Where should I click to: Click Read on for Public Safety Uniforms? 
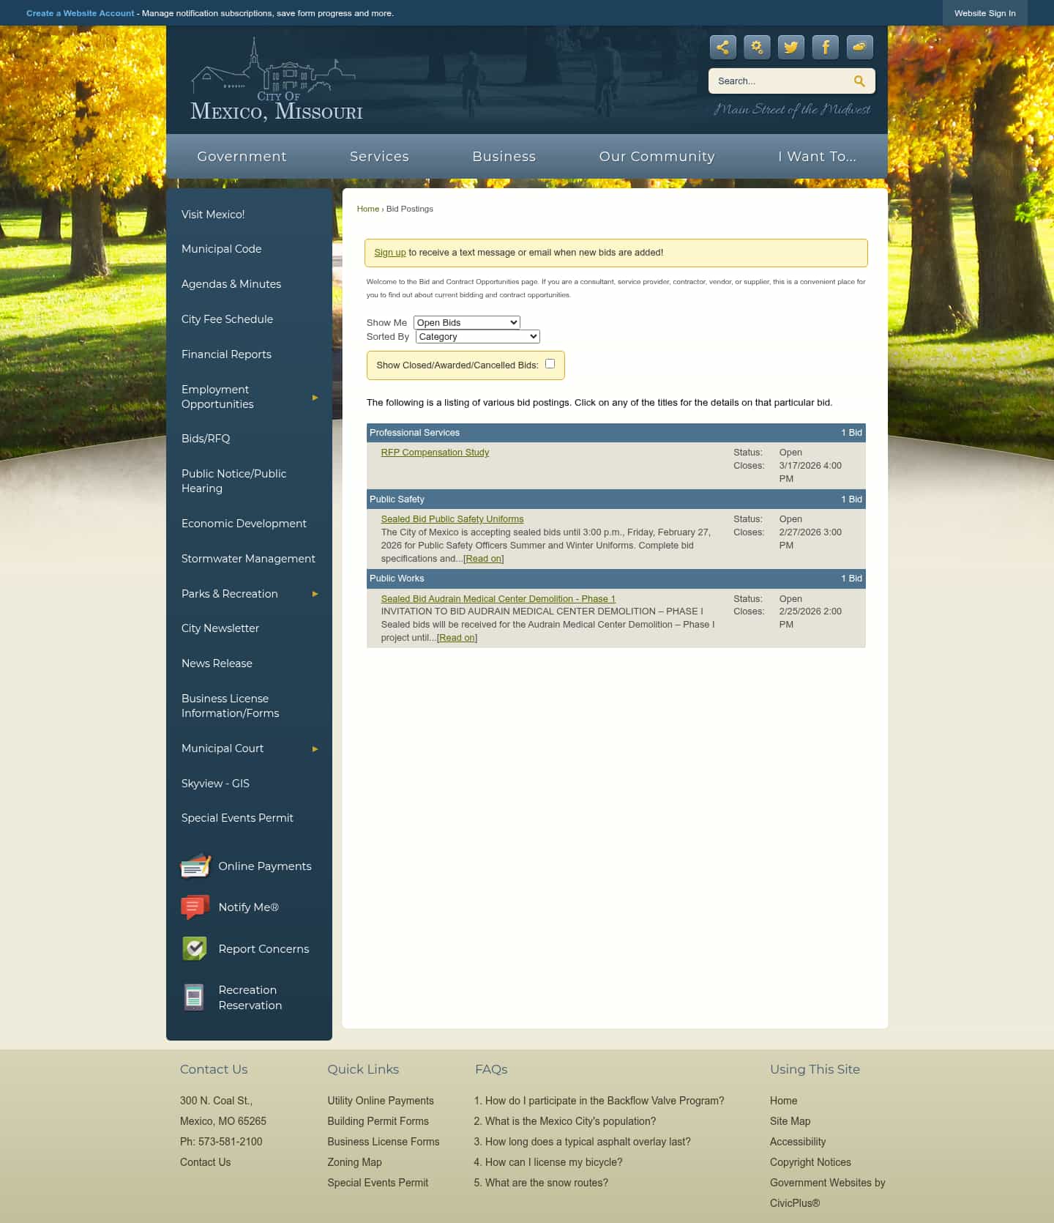(x=483, y=559)
